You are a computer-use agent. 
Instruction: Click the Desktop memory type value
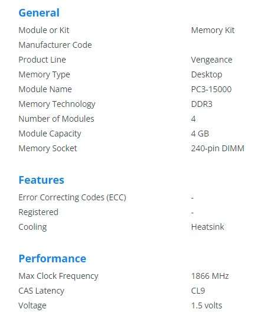click(207, 75)
